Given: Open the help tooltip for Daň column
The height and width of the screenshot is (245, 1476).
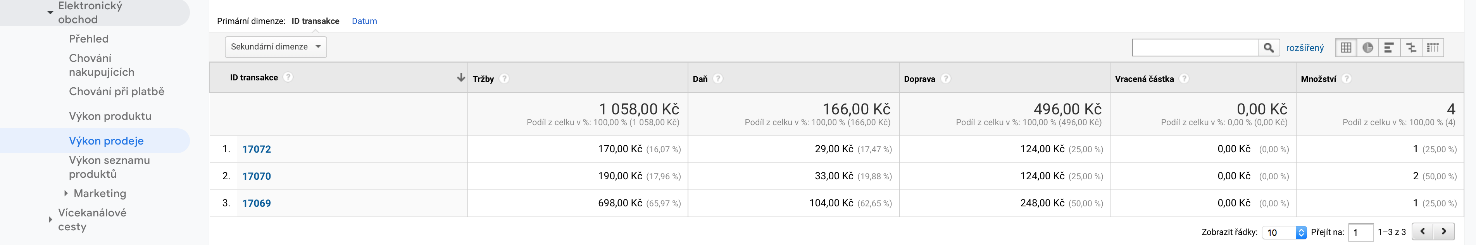Looking at the screenshot, I should [x=717, y=78].
